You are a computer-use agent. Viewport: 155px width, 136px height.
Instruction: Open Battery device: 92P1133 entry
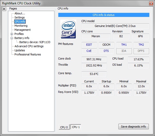pyautogui.click(x=35, y=42)
